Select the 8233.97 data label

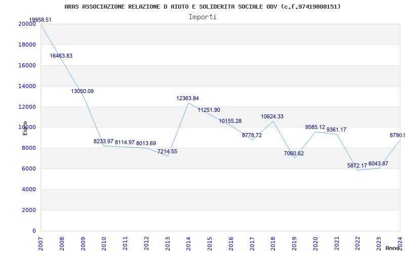click(x=103, y=141)
